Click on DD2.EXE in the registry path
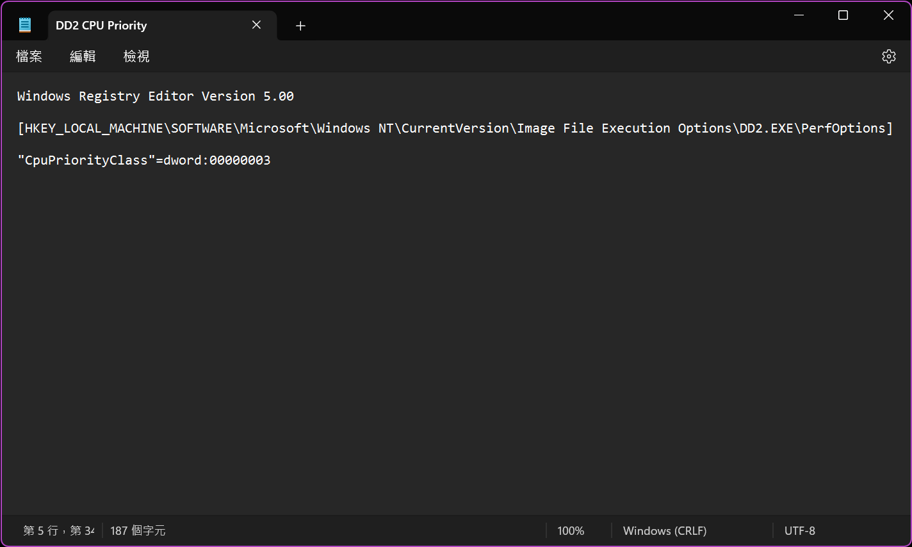 (x=766, y=128)
